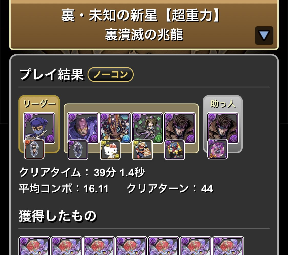Tap the leader ninja character icon

tap(39, 128)
